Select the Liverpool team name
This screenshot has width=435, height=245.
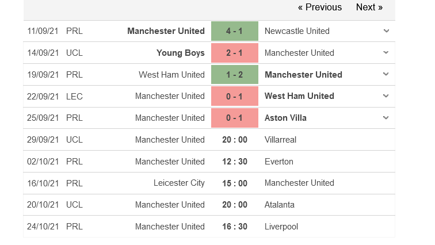point(281,227)
